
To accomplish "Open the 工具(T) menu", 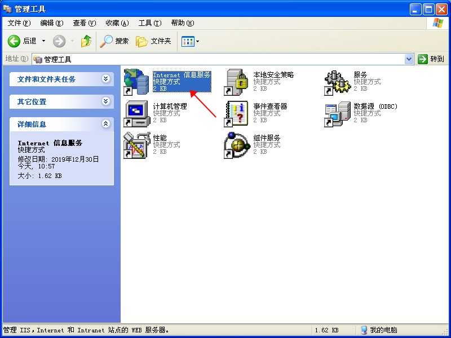I will tap(150, 23).
